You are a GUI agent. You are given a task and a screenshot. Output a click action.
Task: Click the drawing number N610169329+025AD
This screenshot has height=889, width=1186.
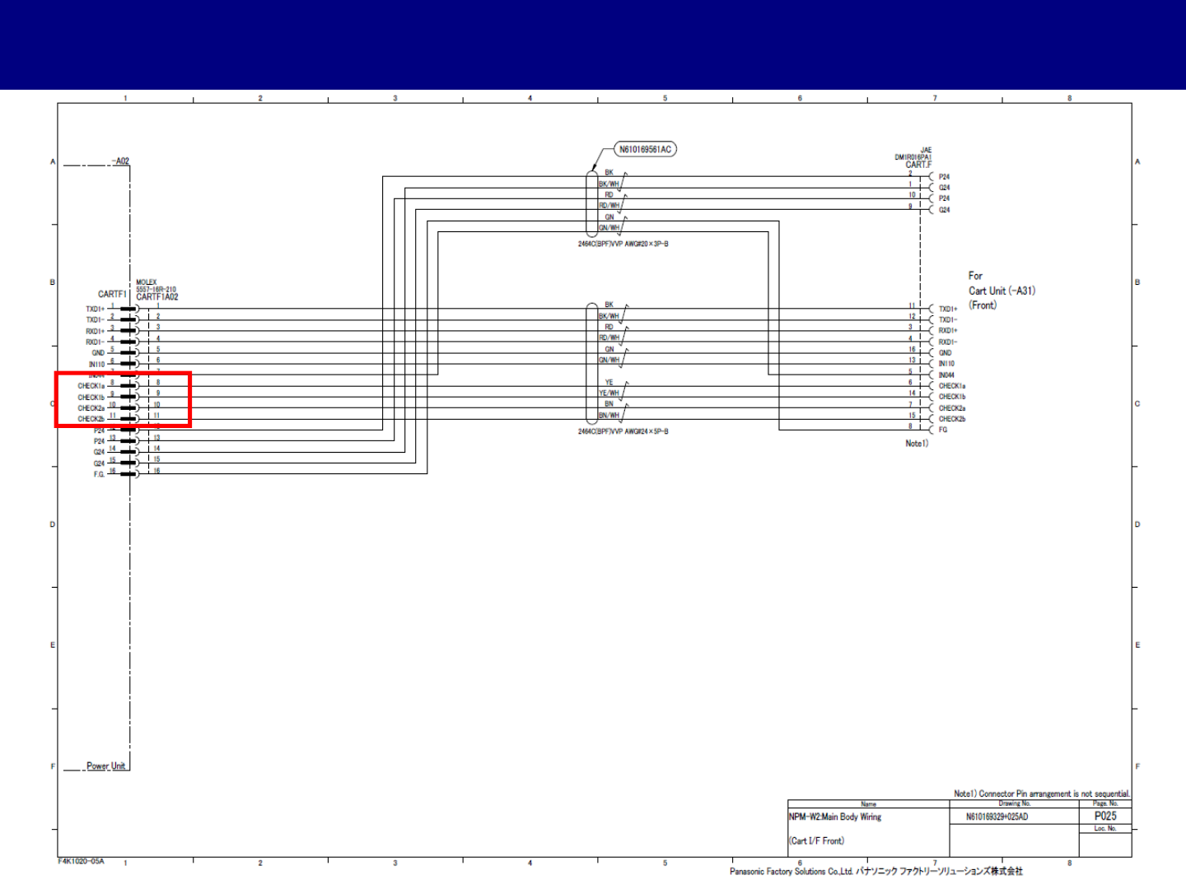pyautogui.click(x=997, y=817)
